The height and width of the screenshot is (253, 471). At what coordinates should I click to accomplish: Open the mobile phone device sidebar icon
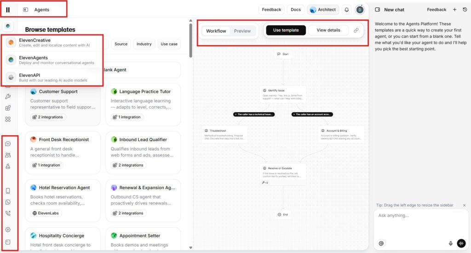tap(8, 191)
